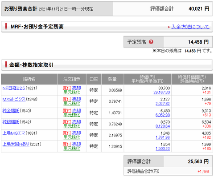Click the 25,563 円 valuation total
The image size is (214, 177).
pos(198,161)
